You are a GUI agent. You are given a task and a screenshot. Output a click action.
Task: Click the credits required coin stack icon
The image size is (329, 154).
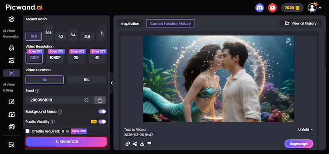(x=28, y=131)
